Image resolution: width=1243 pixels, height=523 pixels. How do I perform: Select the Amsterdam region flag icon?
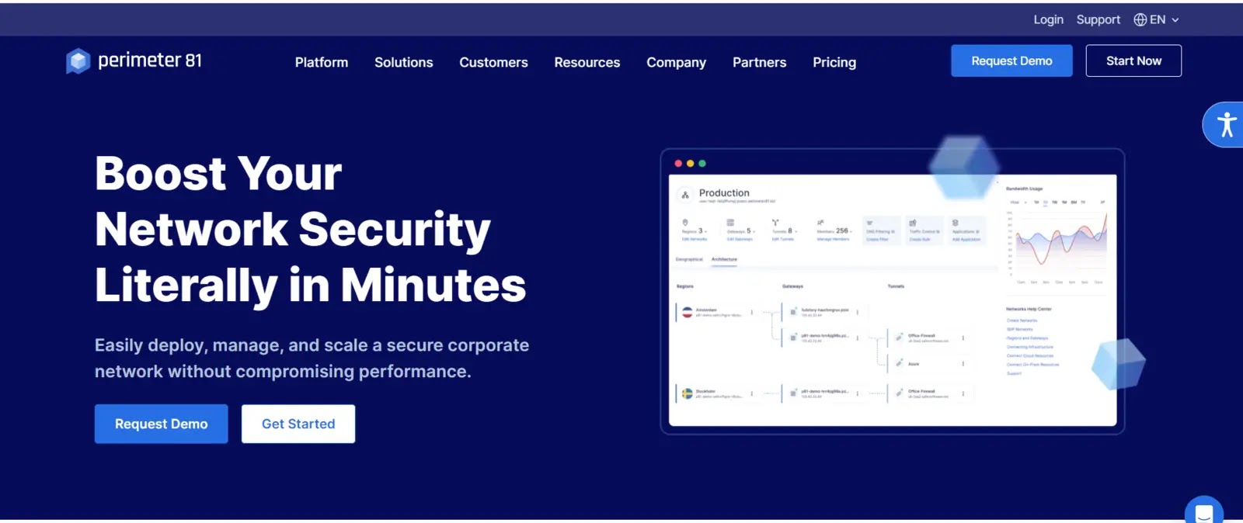pos(687,312)
